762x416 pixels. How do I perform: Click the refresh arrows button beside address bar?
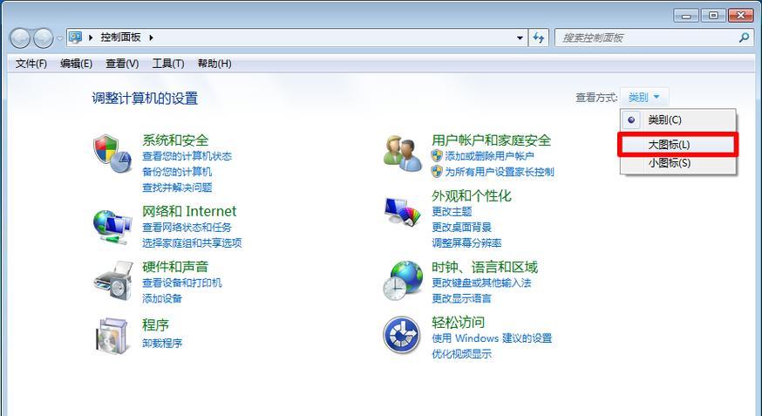539,38
